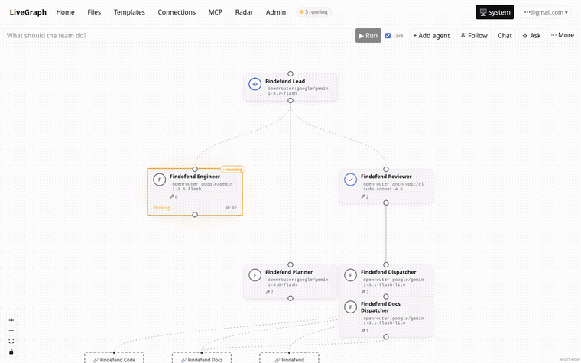Click the Findefend Docs Dispatcher avatar icon
Screen dimensions: 581x363
(351, 307)
